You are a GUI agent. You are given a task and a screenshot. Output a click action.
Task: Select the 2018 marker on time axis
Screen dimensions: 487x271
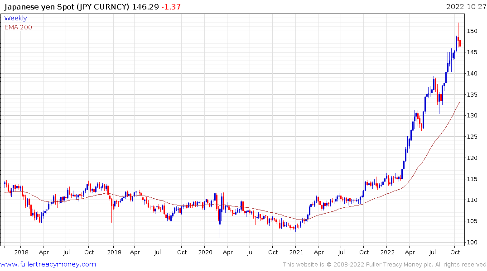point(21,252)
